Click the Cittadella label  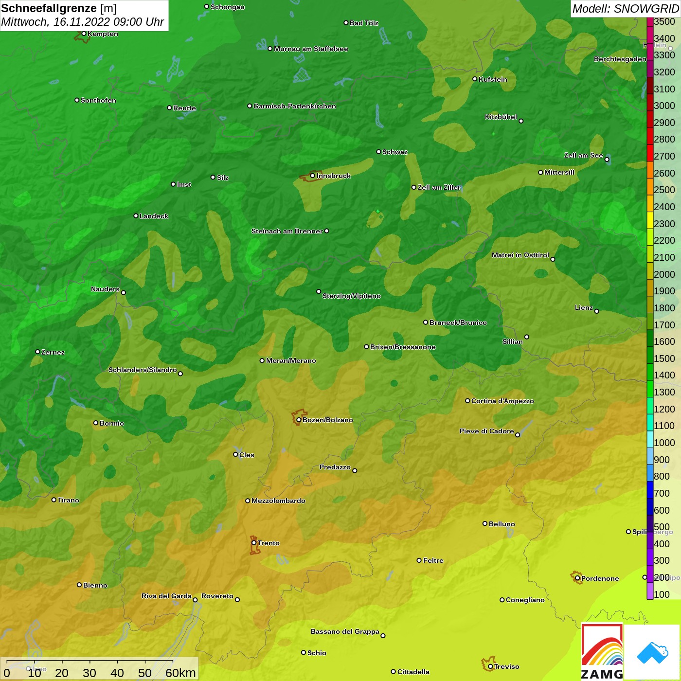pos(413,672)
